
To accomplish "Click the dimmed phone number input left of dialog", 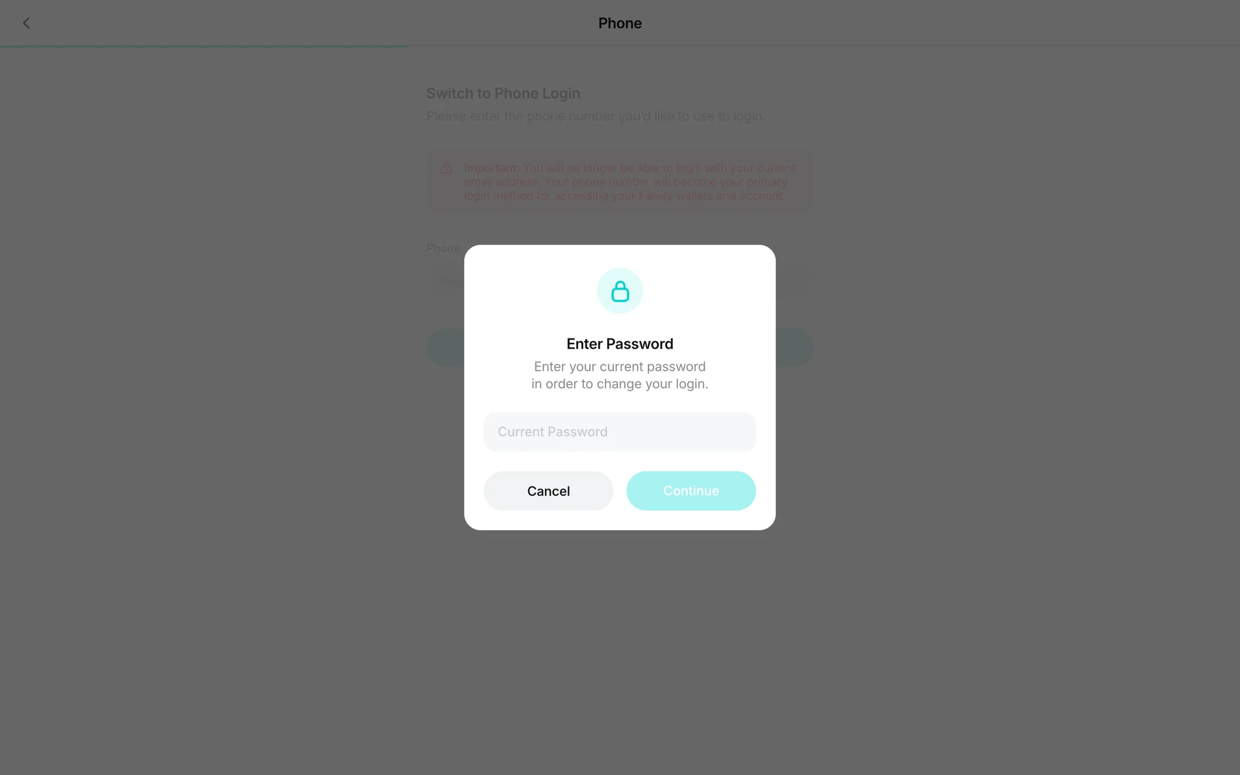I will click(x=445, y=282).
